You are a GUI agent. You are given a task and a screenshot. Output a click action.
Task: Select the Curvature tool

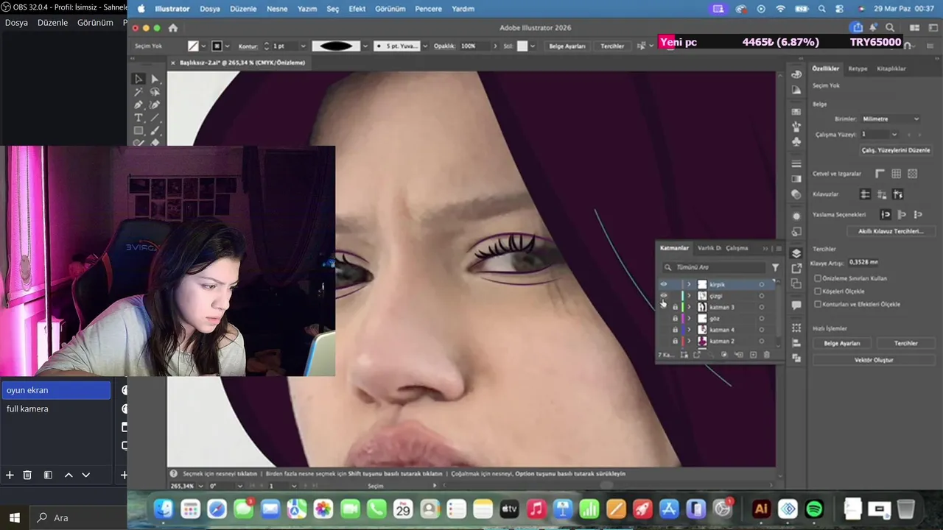[155, 105]
